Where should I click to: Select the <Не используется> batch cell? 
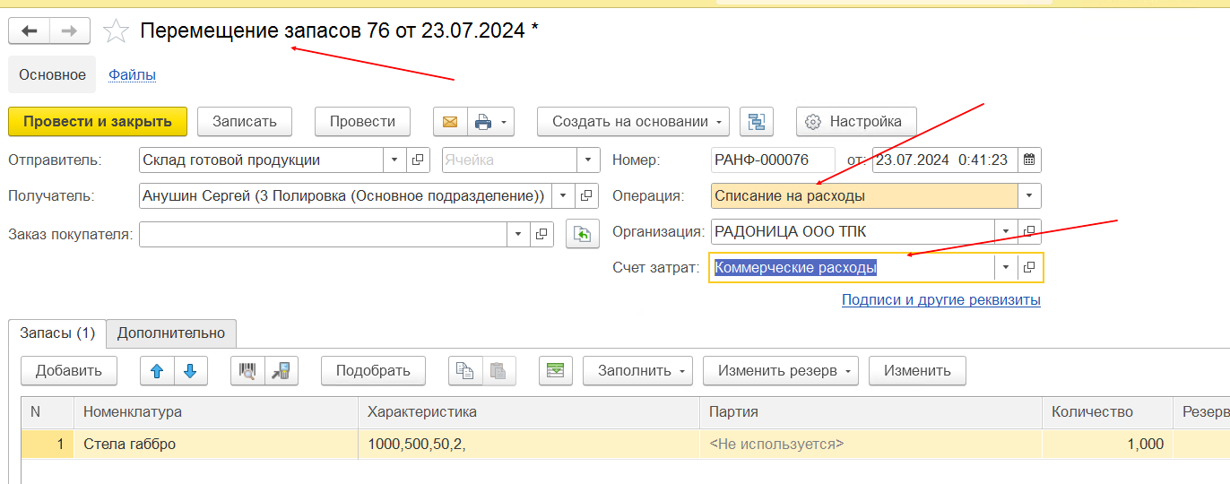[x=871, y=444]
